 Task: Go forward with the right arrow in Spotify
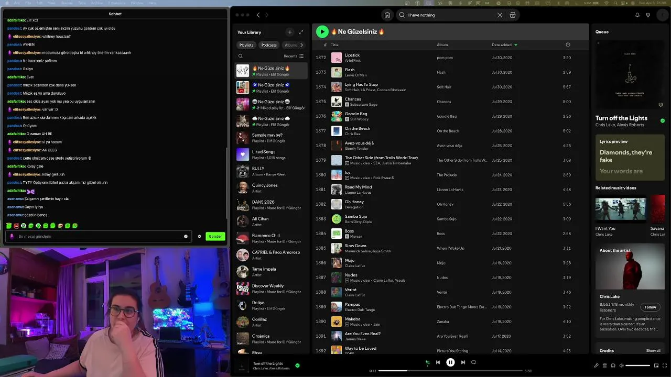coord(267,15)
